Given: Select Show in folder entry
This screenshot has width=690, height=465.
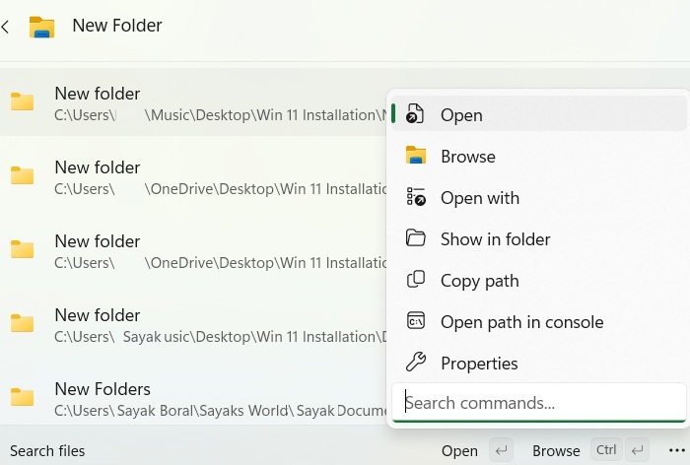Looking at the screenshot, I should [x=539, y=238].
